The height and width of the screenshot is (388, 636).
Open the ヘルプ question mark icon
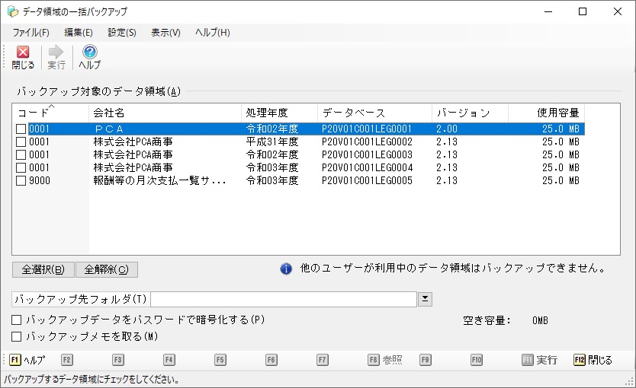coord(90,52)
